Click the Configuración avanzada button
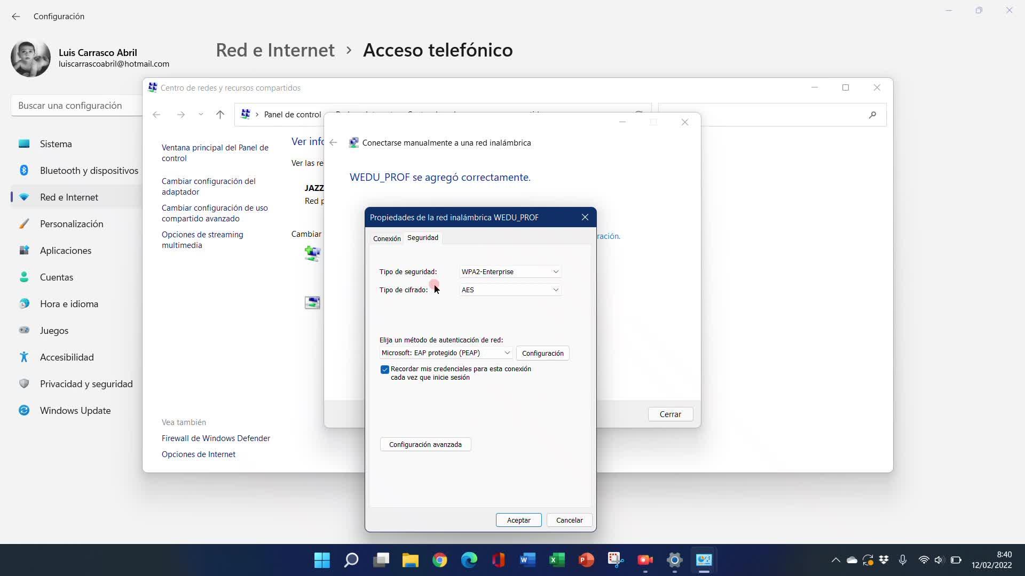 pos(425,444)
